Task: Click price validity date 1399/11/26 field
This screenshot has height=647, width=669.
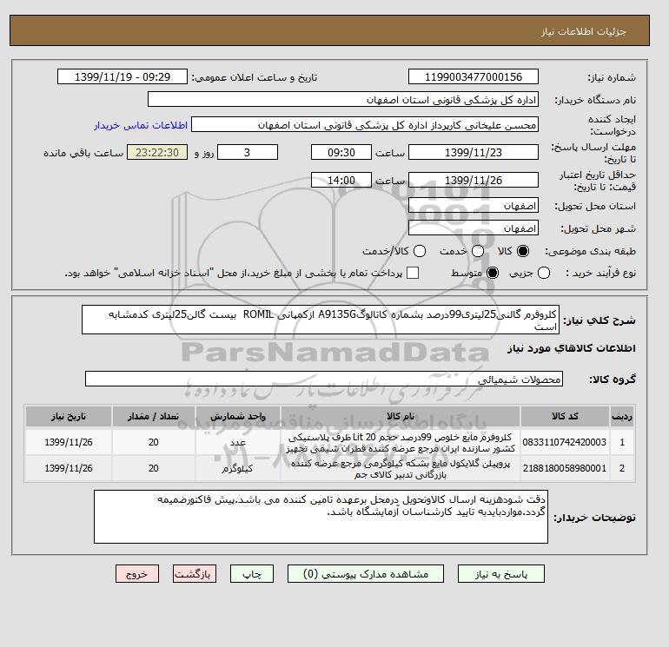Action: tap(474, 180)
